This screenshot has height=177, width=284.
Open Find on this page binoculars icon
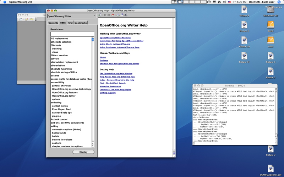(x=126, y=15)
